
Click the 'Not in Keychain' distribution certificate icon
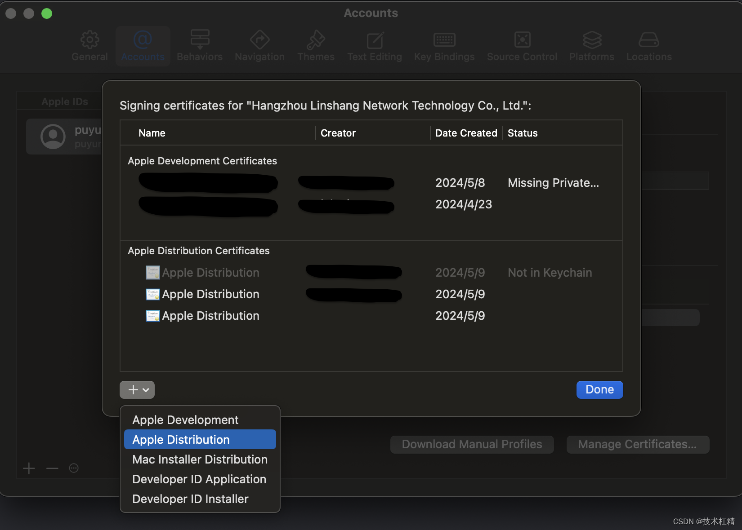point(153,273)
